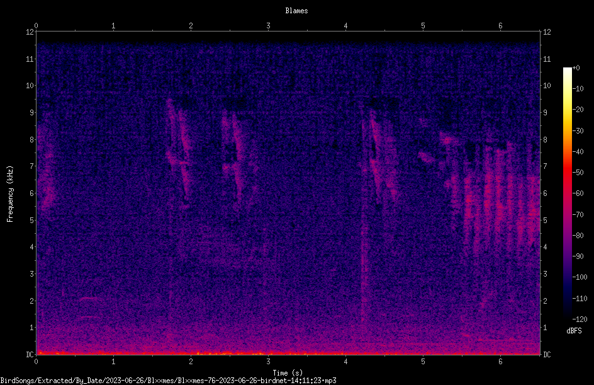594x385 pixels.
Task: Select the "Time (s)" axis label
Action: coord(288,373)
